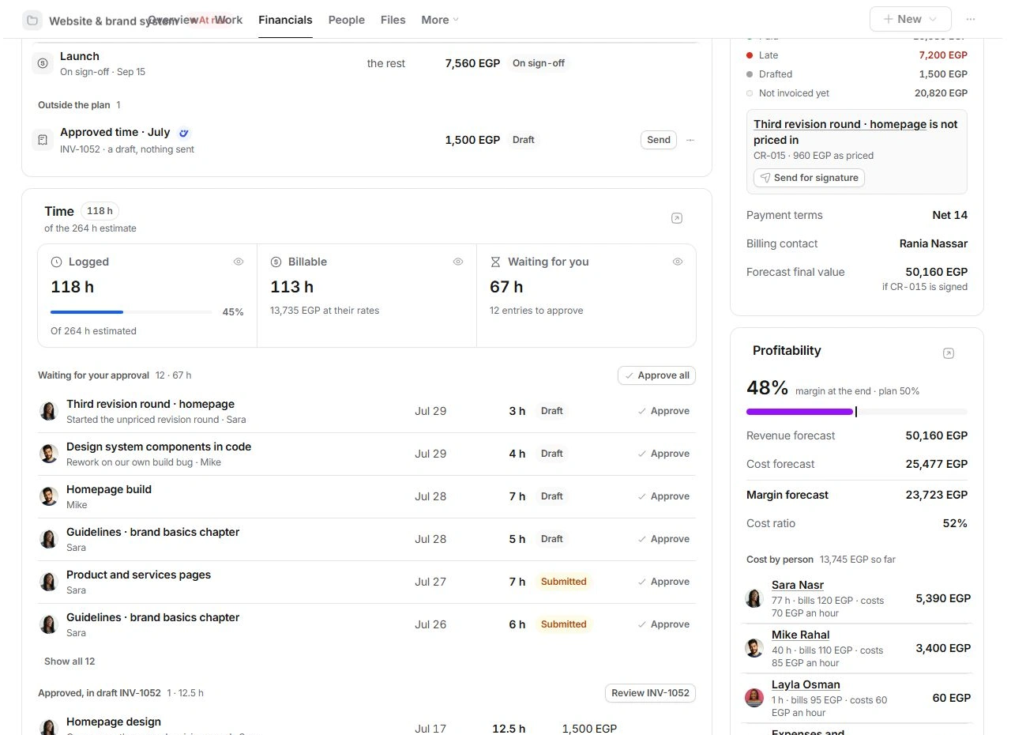Switch to the Financials tab

pos(285,20)
